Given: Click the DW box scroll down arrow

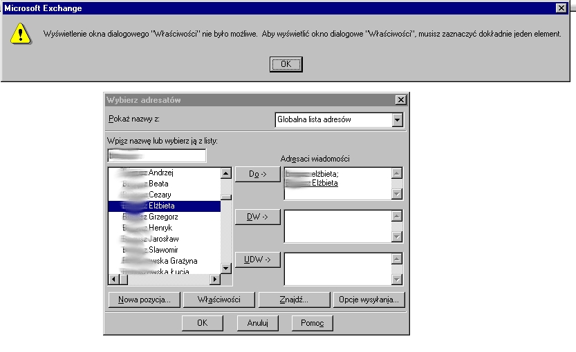Looking at the screenshot, I should click(397, 237).
